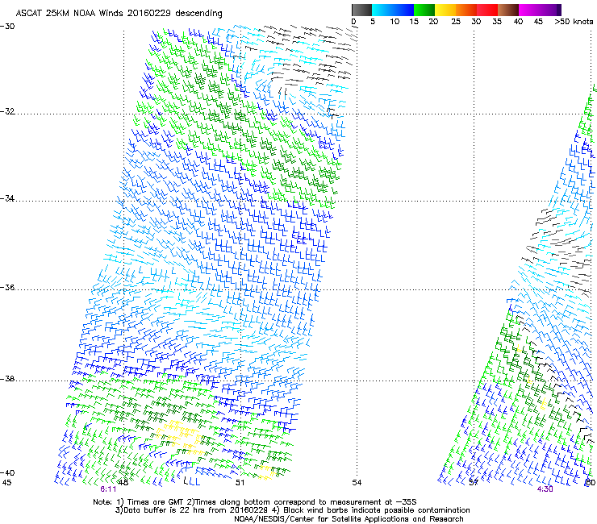Select the green 15-20 knots legend swatch
Image resolution: width=597 pixels, height=524 pixels.
pyautogui.click(x=424, y=10)
